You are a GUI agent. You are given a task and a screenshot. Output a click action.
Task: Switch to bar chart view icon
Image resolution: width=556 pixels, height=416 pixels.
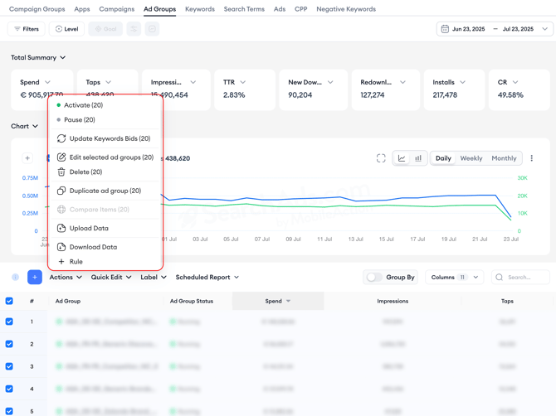(x=418, y=158)
